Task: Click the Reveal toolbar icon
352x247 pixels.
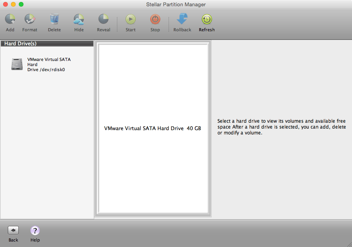Action: [x=104, y=19]
